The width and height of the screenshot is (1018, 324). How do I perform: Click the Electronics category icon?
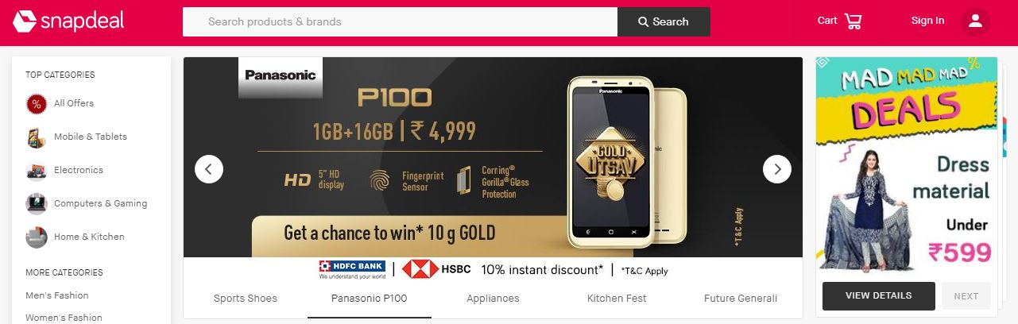coord(36,170)
